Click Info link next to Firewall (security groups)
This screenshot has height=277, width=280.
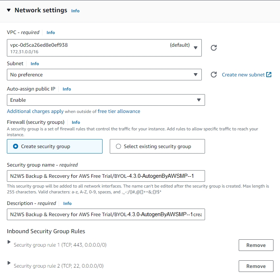pos(76,122)
